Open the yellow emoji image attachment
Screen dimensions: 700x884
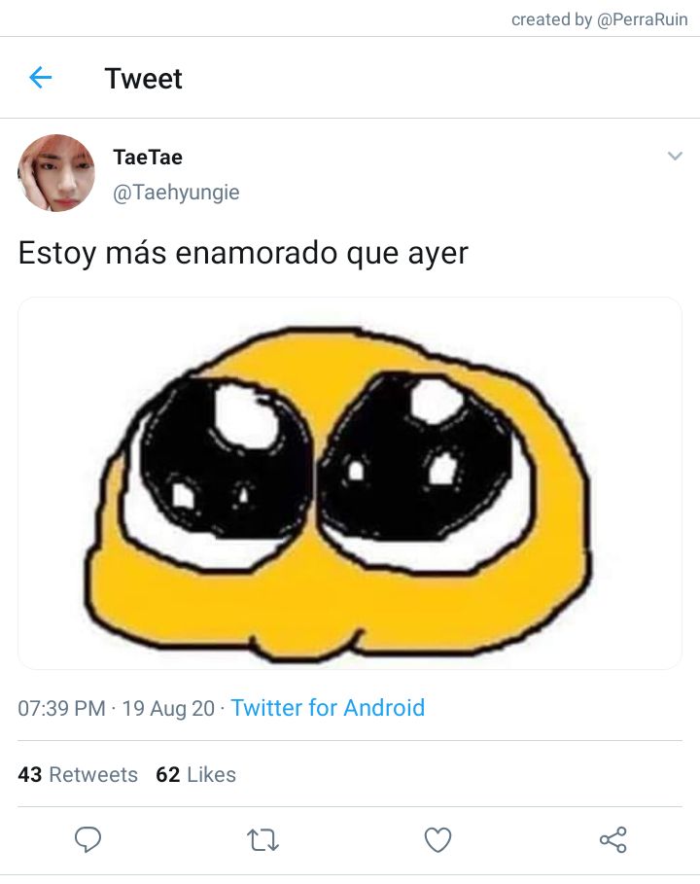tap(350, 483)
